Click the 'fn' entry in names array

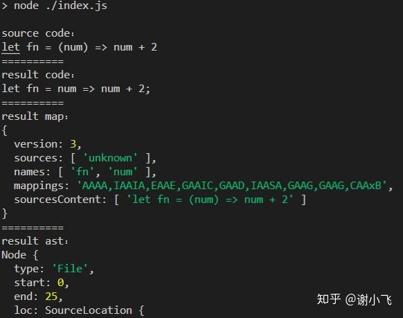click(x=82, y=172)
